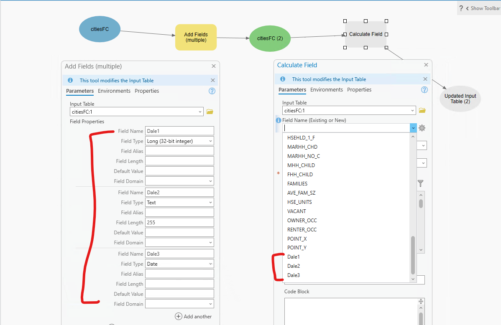Click the Field Length input for Dale2
This screenshot has height=325, width=501.
coord(179,222)
